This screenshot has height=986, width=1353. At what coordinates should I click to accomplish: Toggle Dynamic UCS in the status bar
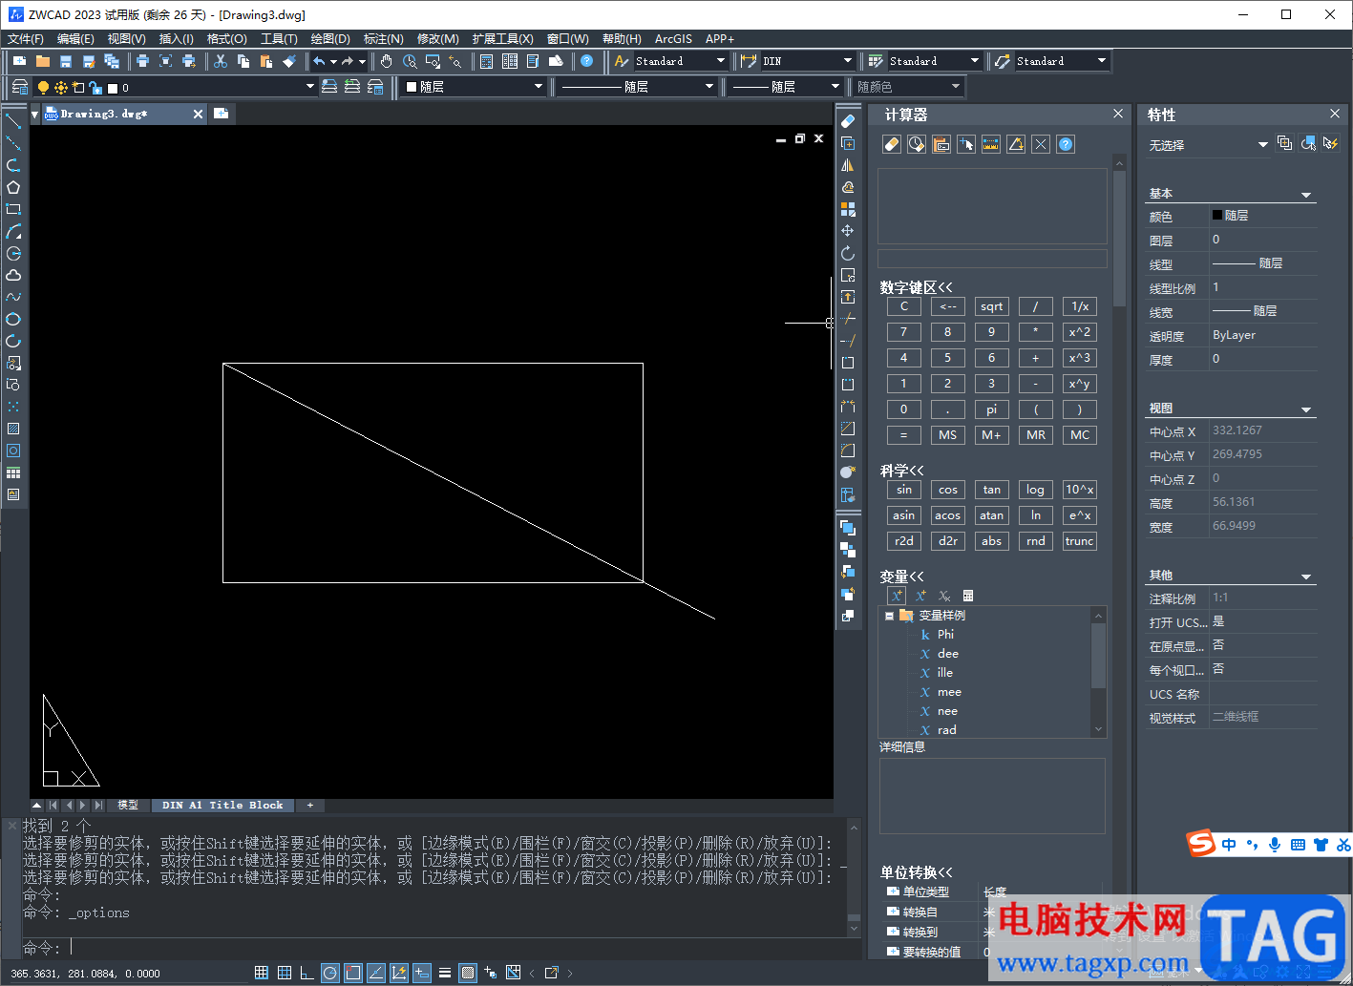[398, 973]
